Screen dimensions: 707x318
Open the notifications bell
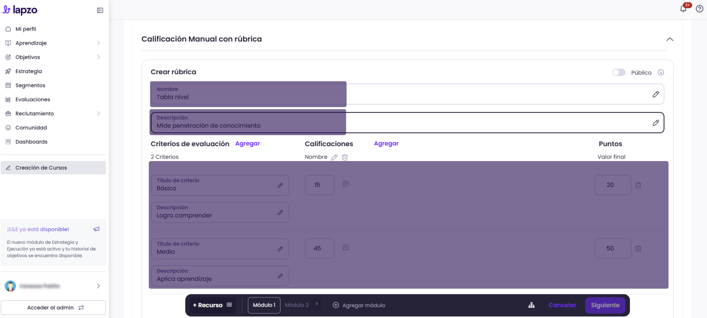tap(683, 9)
